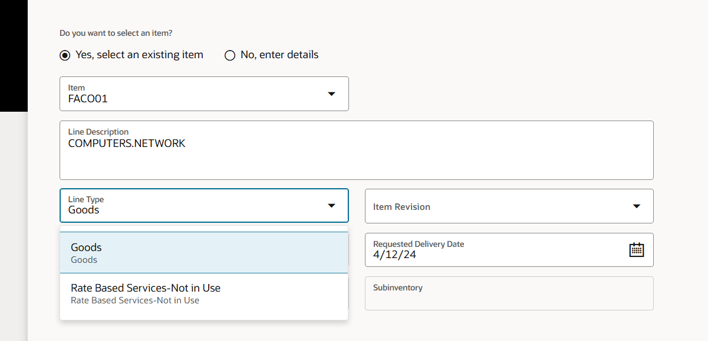This screenshot has height=341, width=708.
Task: Open the calendar picker for Requested Delivery Date
Action: pos(637,249)
